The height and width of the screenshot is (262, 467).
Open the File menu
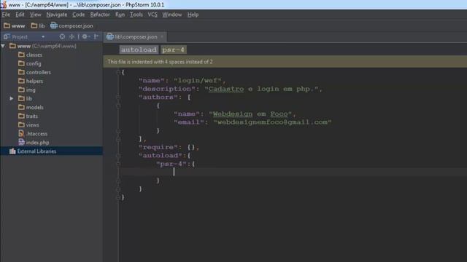6,15
